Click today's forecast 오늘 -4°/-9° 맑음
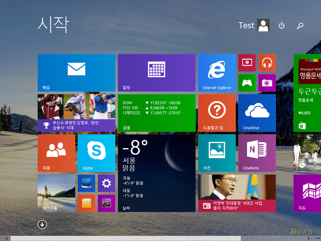 [x=133, y=181]
